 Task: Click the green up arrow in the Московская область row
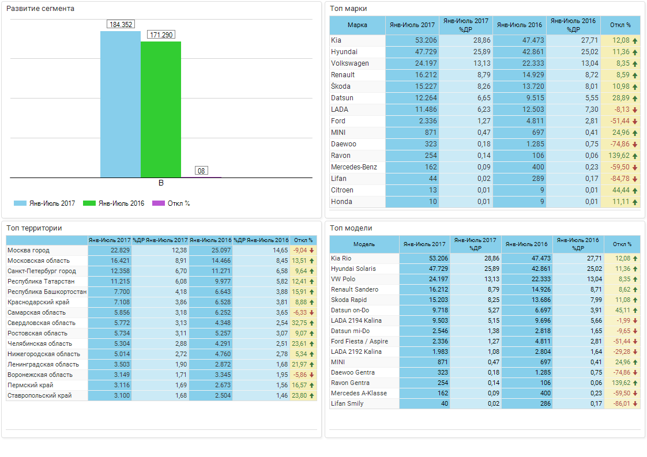312,260
